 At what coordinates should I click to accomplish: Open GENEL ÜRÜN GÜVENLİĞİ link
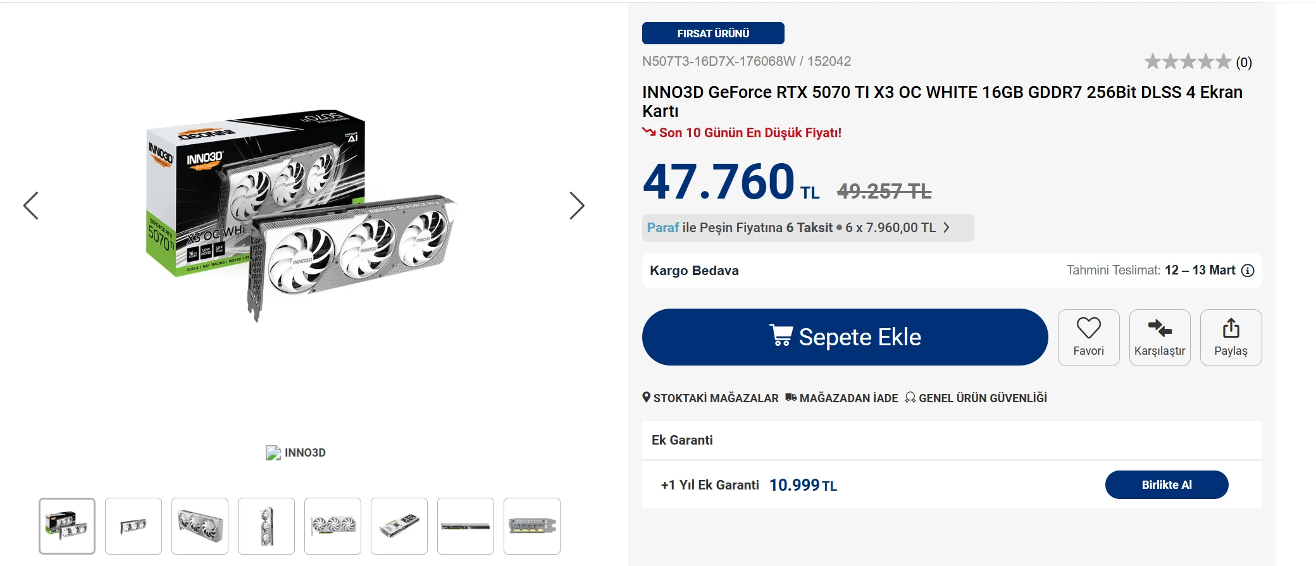coord(976,398)
